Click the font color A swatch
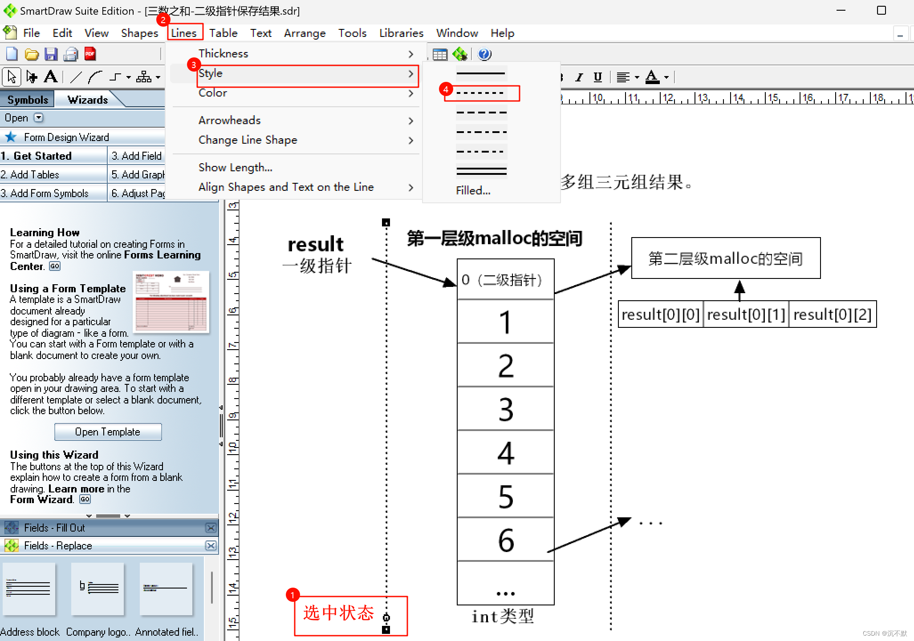The width and height of the screenshot is (914, 641). [x=652, y=77]
